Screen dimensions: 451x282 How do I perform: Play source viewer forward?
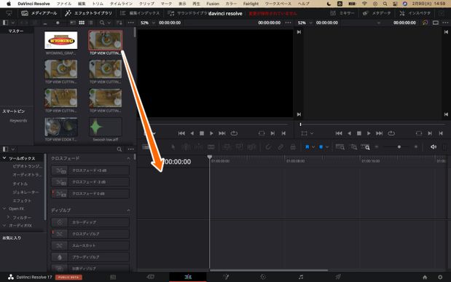pos(211,133)
